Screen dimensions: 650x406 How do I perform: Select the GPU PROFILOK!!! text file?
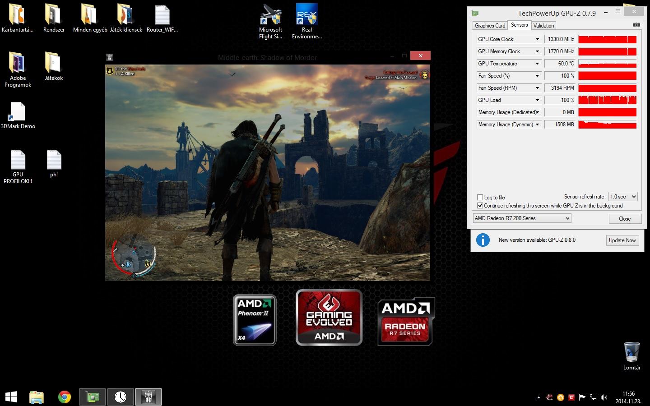coord(18,167)
